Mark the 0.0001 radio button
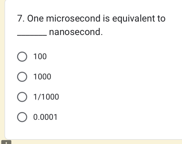The image size is (182, 144). [x=22, y=117]
